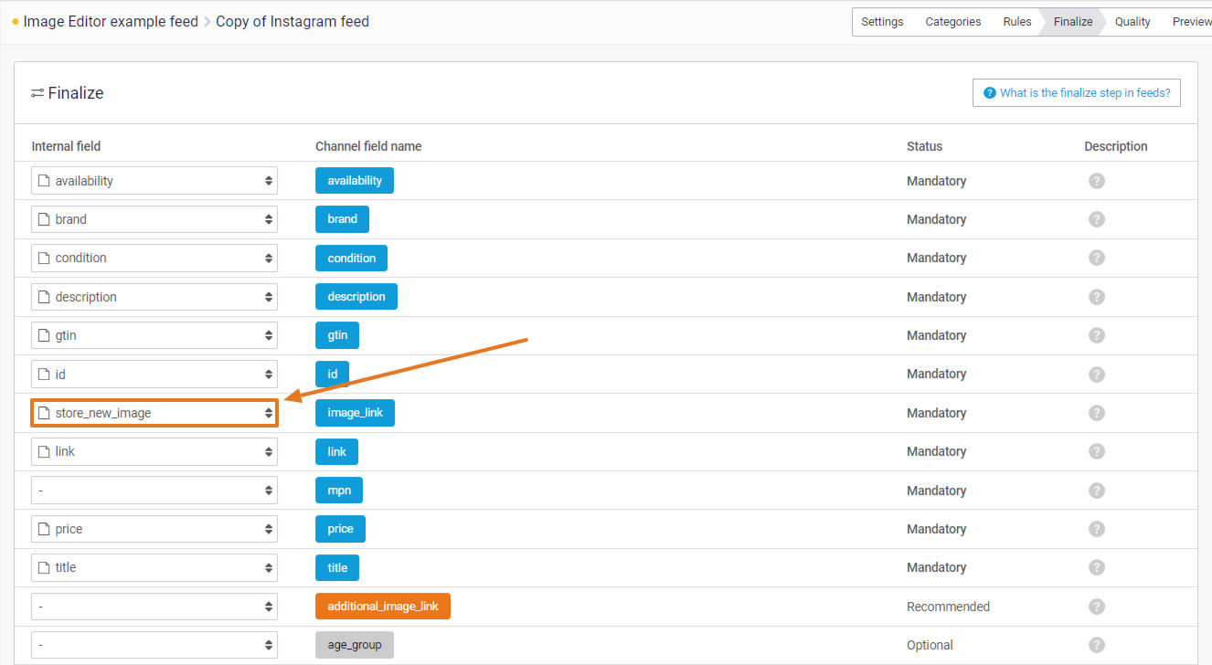This screenshot has width=1212, height=665.
Task: Click the help icon in the image_link row
Action: click(x=1097, y=413)
